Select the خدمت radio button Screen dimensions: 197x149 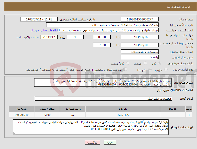[x=145, y=63]
